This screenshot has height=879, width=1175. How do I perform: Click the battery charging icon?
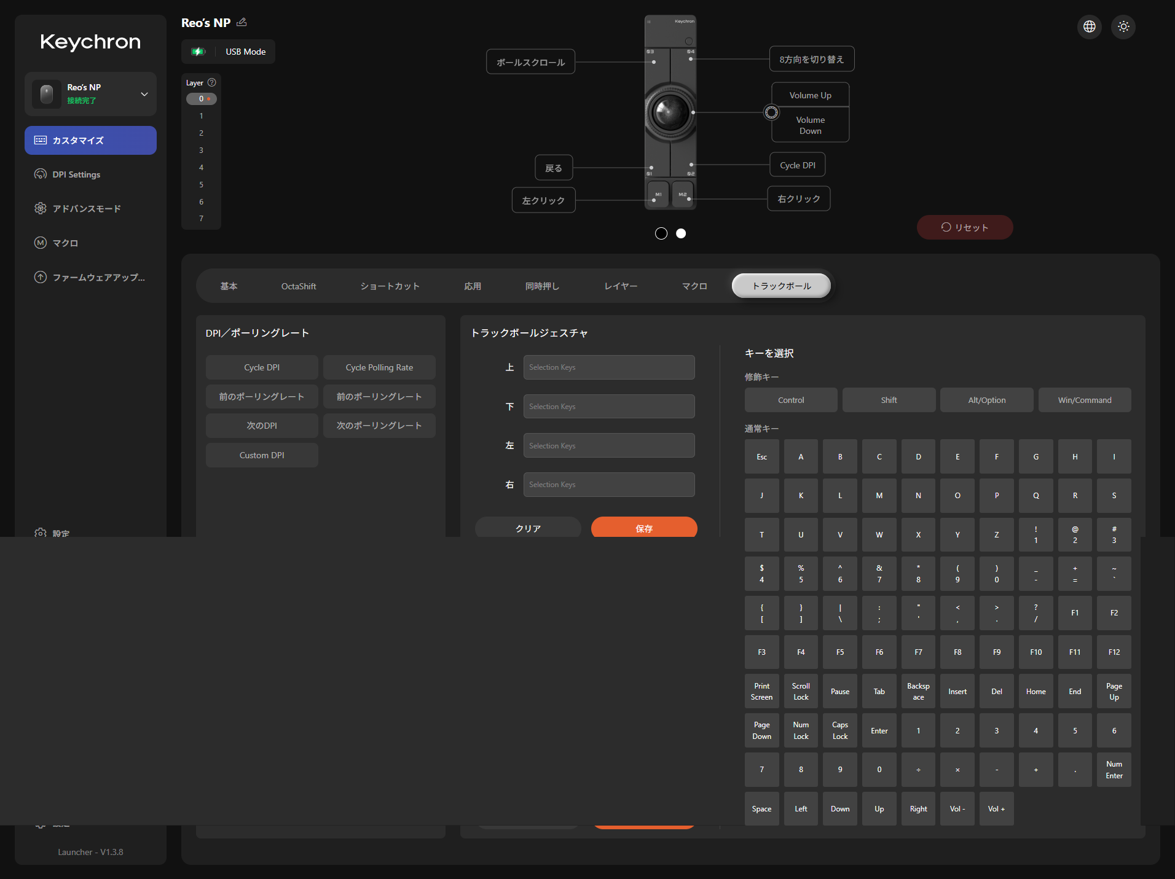198,52
